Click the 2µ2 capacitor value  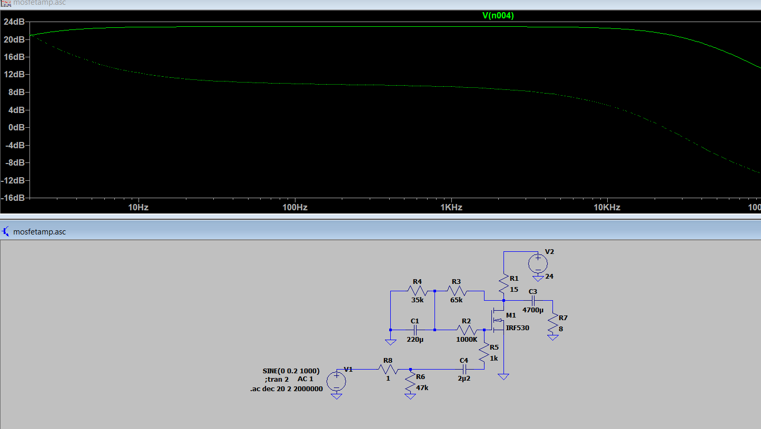464,379
